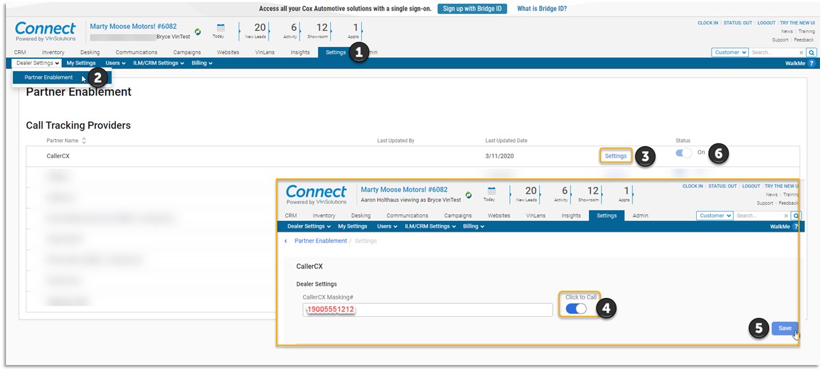Open the What is Bridge ID? link
Viewport: 822px width, 371px height.
pyautogui.click(x=542, y=9)
